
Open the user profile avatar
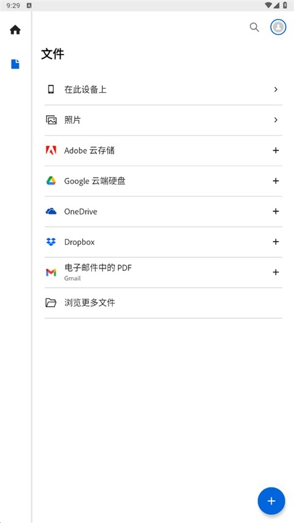[x=278, y=27]
